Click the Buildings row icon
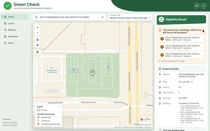The width and height of the screenshot is (210, 131). [x=160, y=103]
